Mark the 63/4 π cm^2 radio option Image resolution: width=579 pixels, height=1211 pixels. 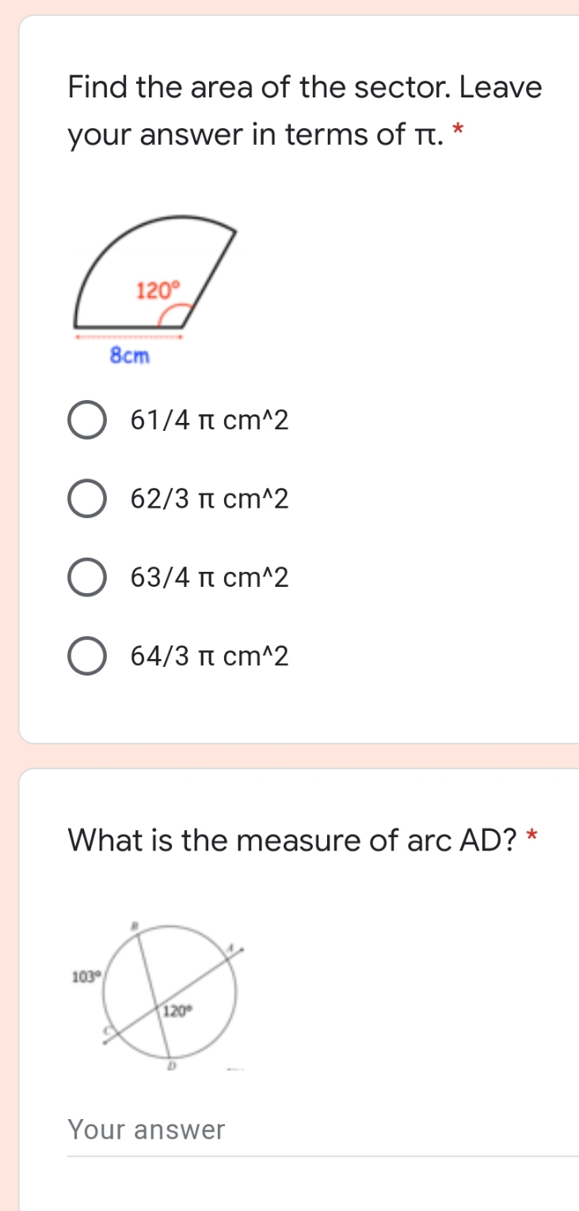coord(87,578)
